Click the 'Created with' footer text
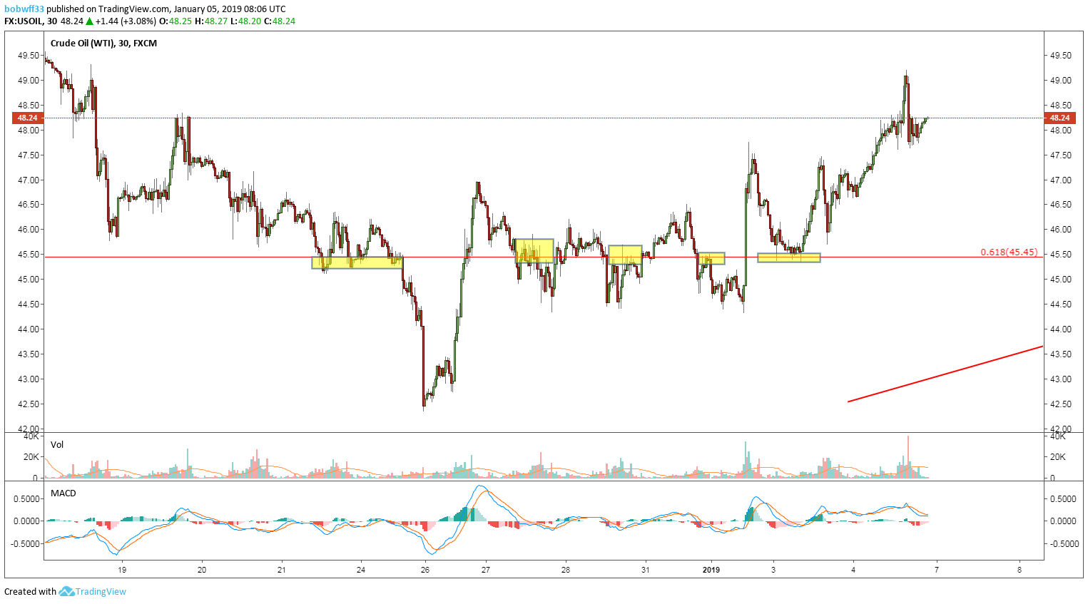The width and height of the screenshot is (1088, 604). (30, 591)
